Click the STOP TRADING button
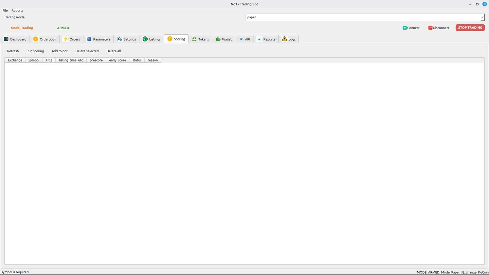489x275 pixels. point(470,28)
